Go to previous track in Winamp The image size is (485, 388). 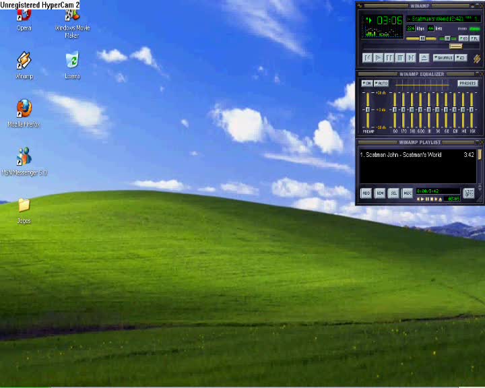[x=367, y=58]
